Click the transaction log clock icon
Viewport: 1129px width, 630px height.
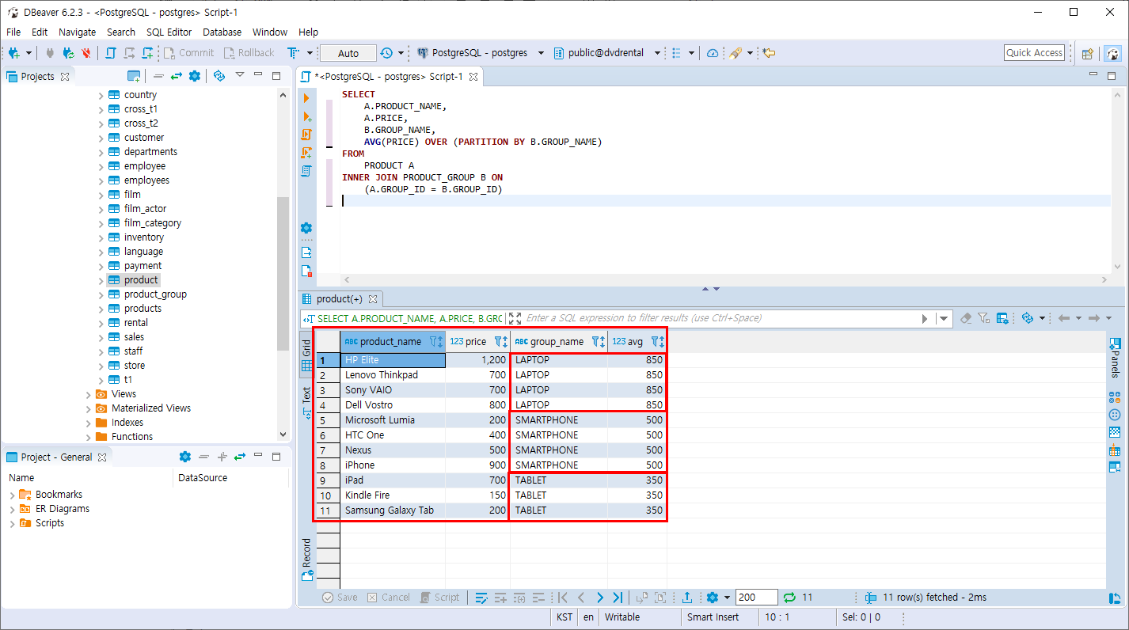pyautogui.click(x=386, y=53)
